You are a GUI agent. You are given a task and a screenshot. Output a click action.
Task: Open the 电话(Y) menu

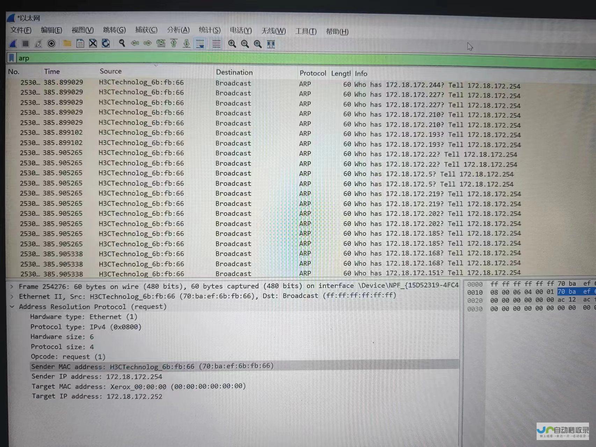241,31
